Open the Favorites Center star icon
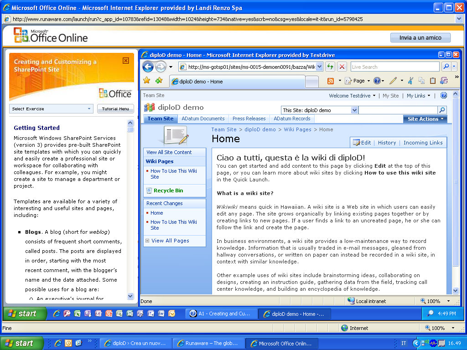This screenshot has height=350, width=467. [x=147, y=80]
